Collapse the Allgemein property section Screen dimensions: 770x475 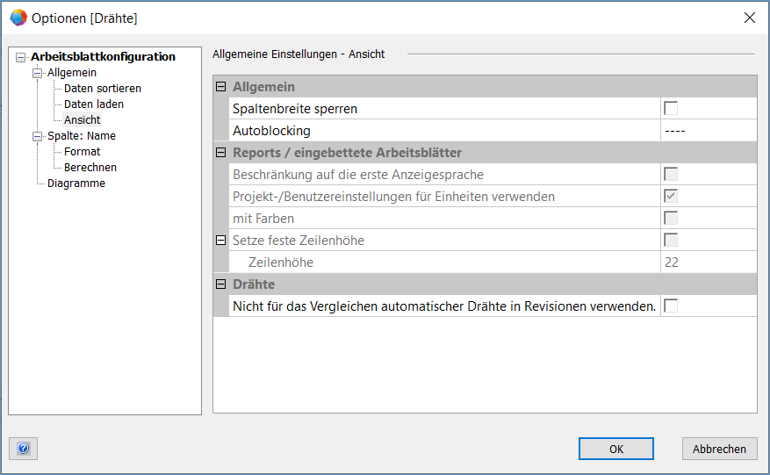coord(221,87)
